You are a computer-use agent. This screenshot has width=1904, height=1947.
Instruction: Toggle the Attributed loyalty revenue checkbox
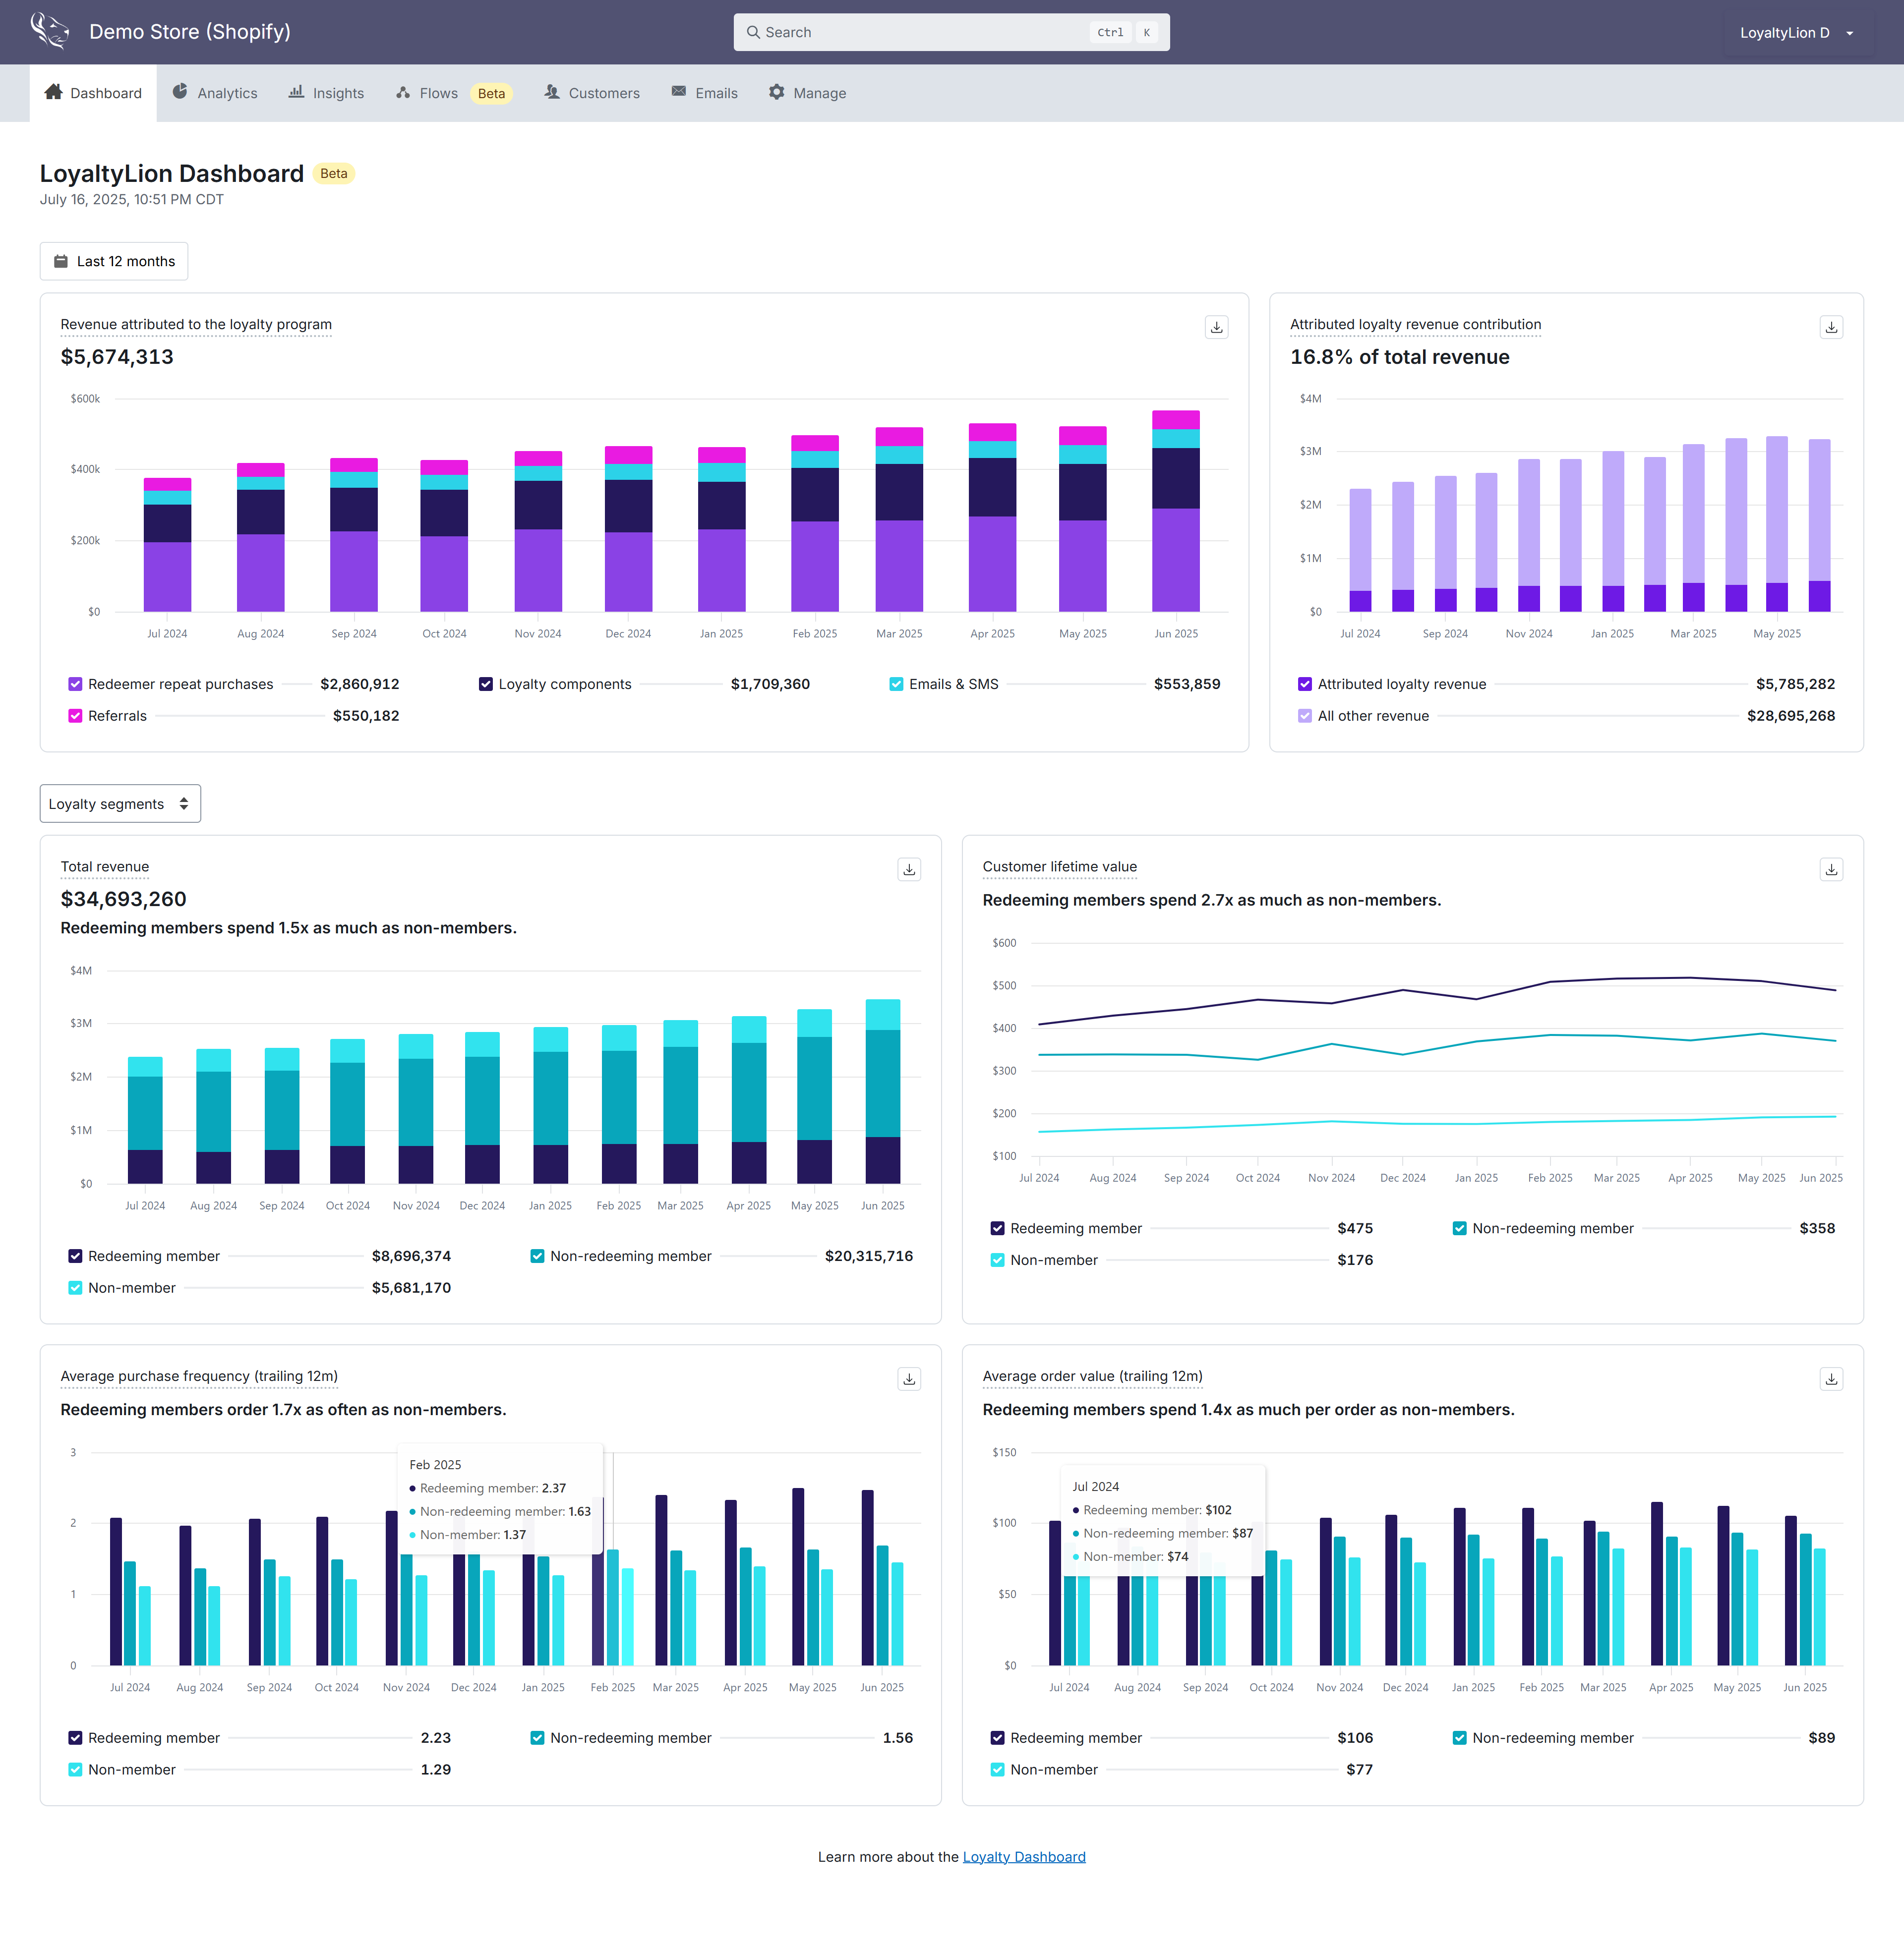point(1305,685)
